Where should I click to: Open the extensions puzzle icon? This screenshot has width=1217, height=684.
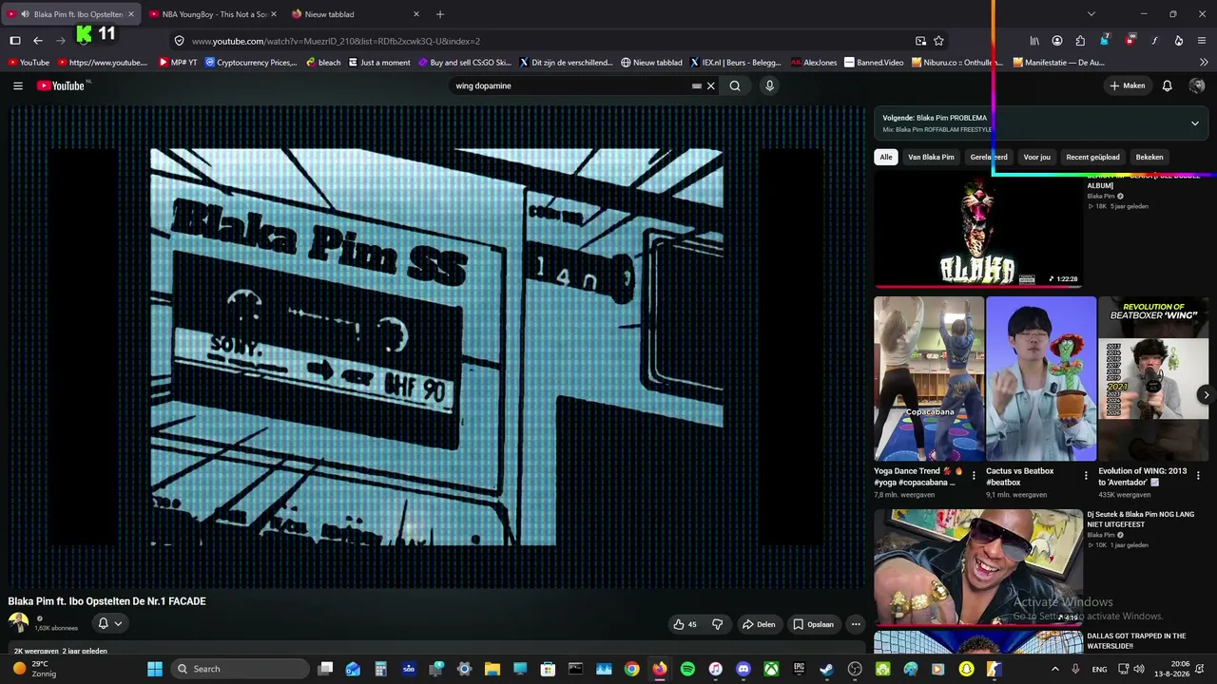pos(1080,41)
